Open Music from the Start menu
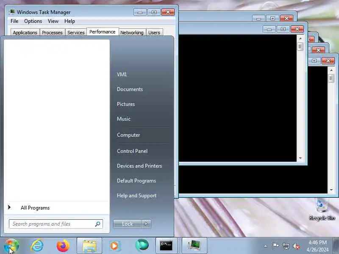The width and height of the screenshot is (339, 254). click(x=124, y=119)
